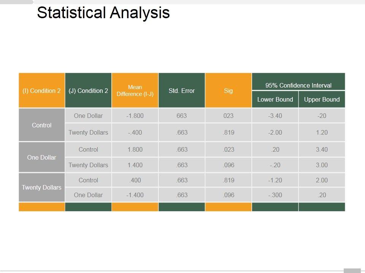Click the Mean Difference (I-J) column header
The height and width of the screenshot is (273, 365).
tap(135, 91)
